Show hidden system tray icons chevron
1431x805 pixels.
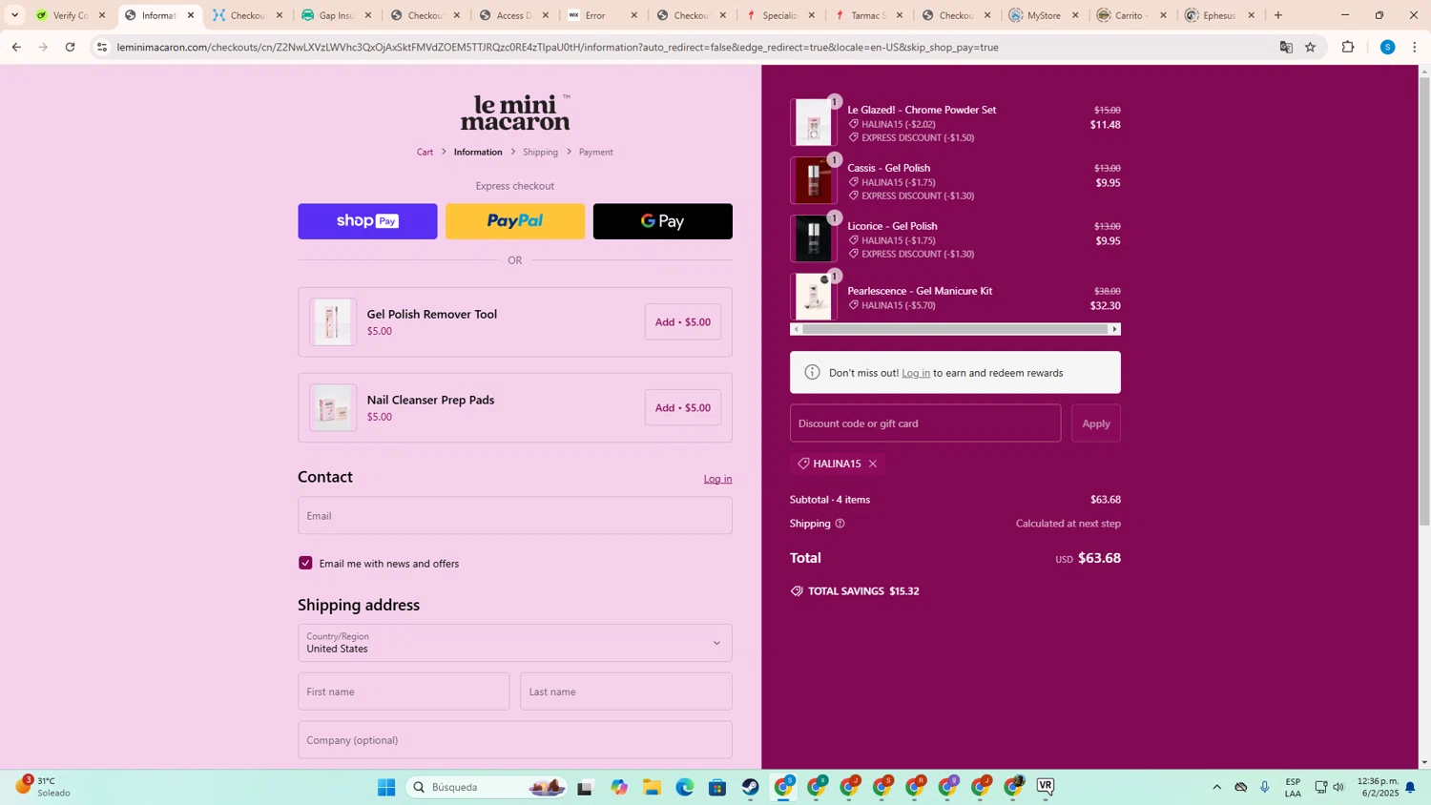coord(1216,787)
